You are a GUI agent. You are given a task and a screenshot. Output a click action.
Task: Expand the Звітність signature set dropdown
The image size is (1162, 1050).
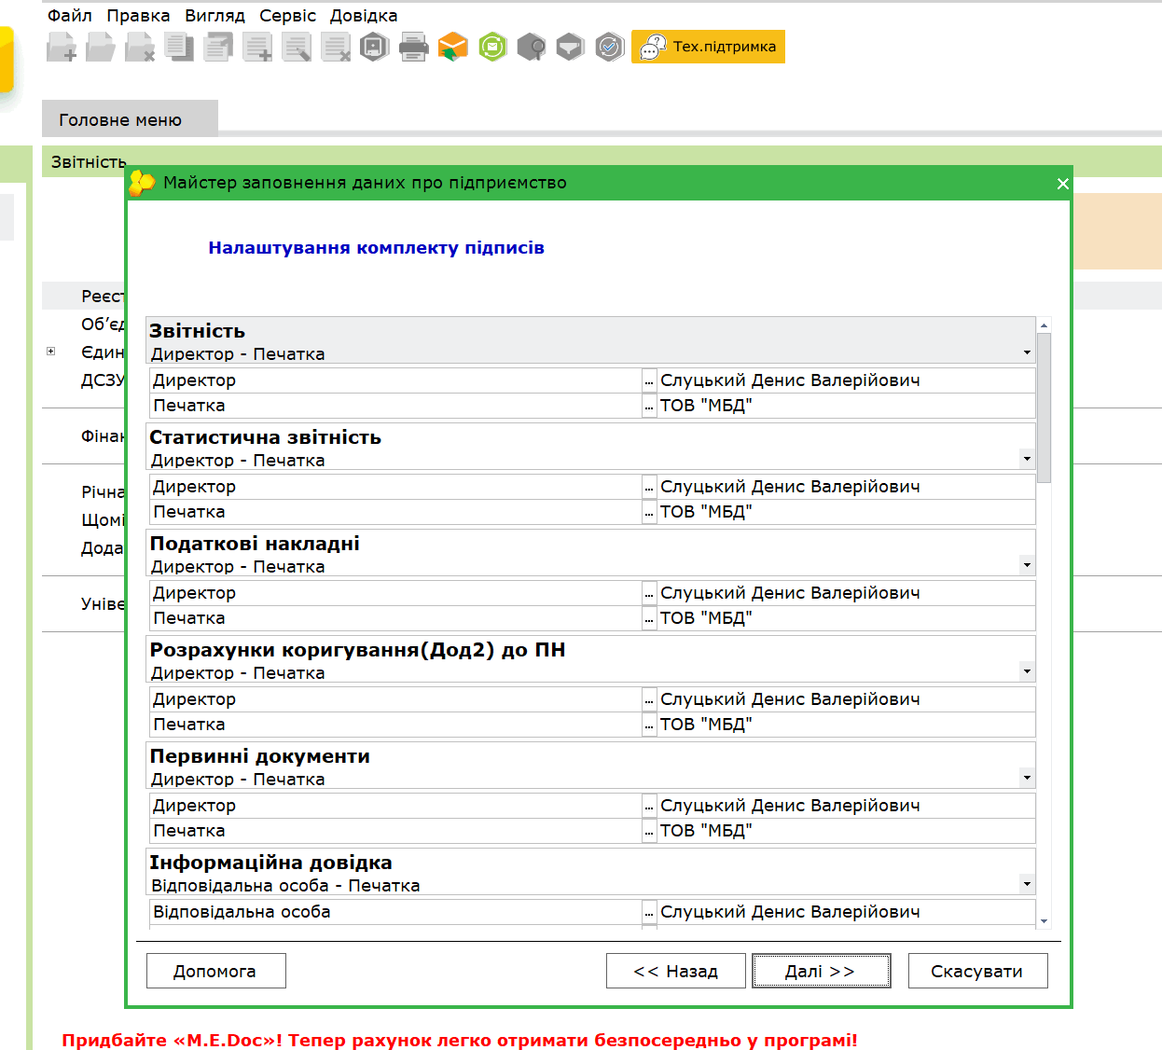point(1027,352)
